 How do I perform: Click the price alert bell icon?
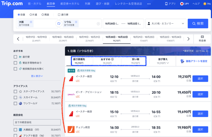point(182,61)
